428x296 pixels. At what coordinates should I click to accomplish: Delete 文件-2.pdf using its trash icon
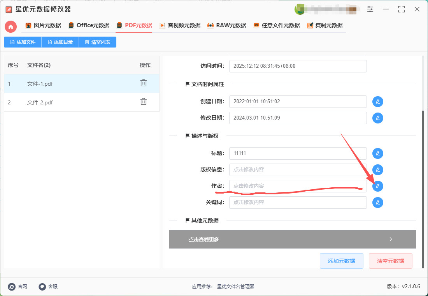(x=144, y=102)
